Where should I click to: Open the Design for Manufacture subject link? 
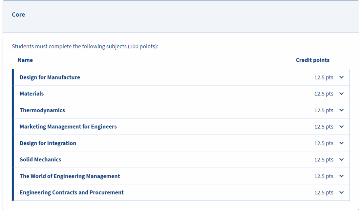pos(50,77)
